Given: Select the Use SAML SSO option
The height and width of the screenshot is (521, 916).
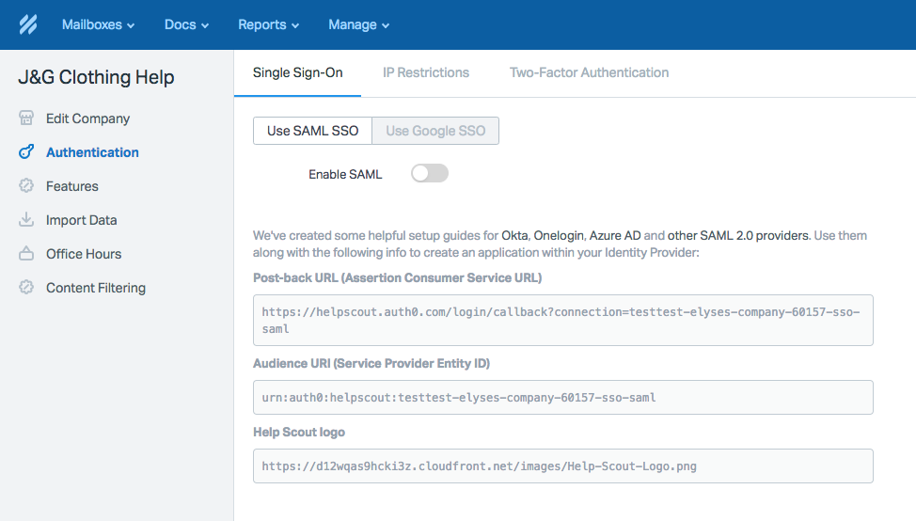Looking at the screenshot, I should (312, 131).
